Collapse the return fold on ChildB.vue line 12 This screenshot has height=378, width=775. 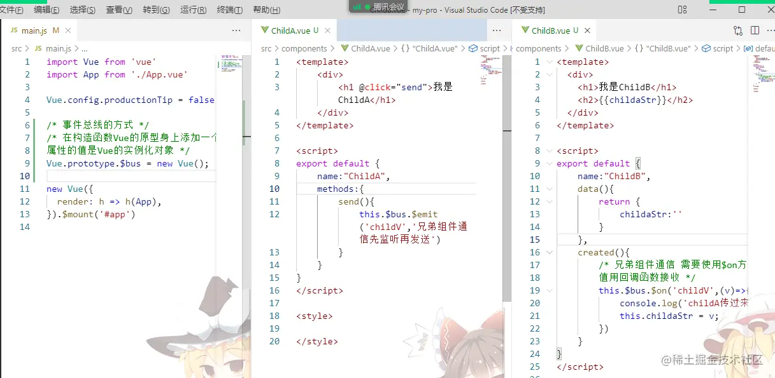pos(549,201)
